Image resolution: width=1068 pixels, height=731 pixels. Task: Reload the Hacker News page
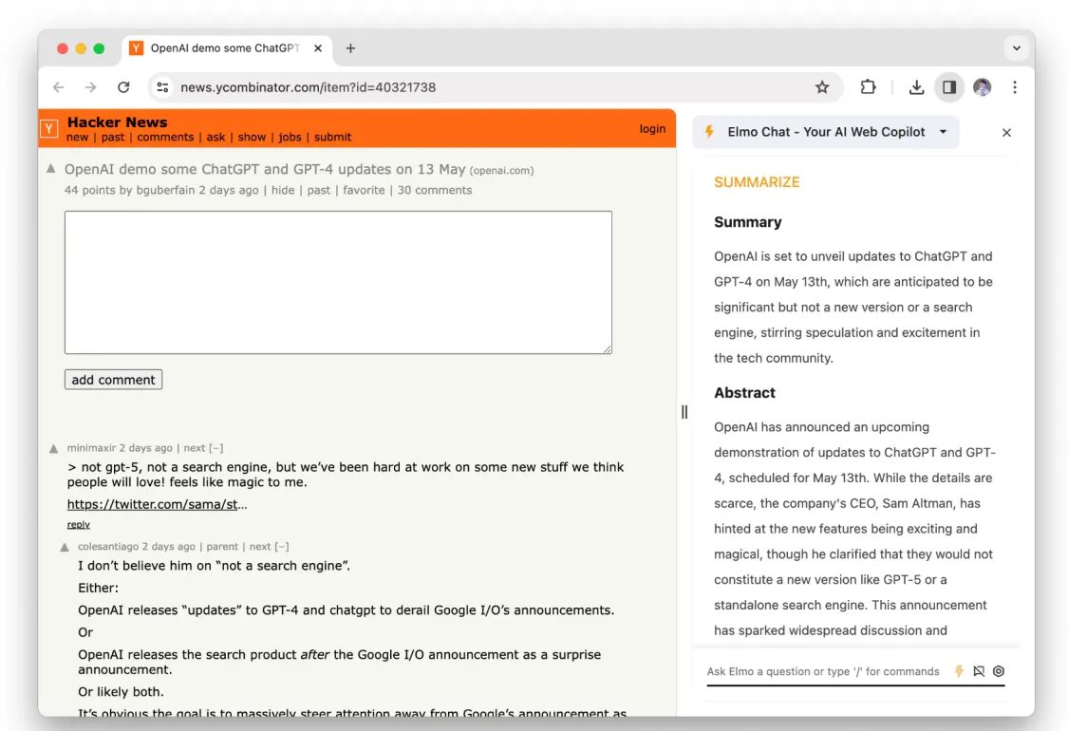[x=123, y=87]
